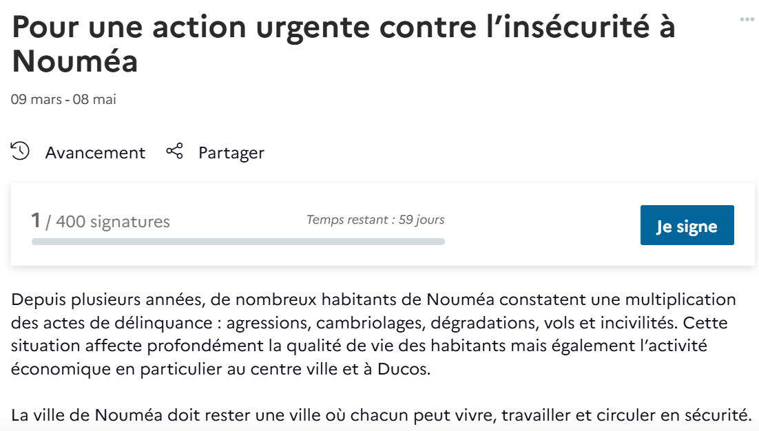Click the clock history icon beside Avancement
759x431 pixels.
point(21,151)
